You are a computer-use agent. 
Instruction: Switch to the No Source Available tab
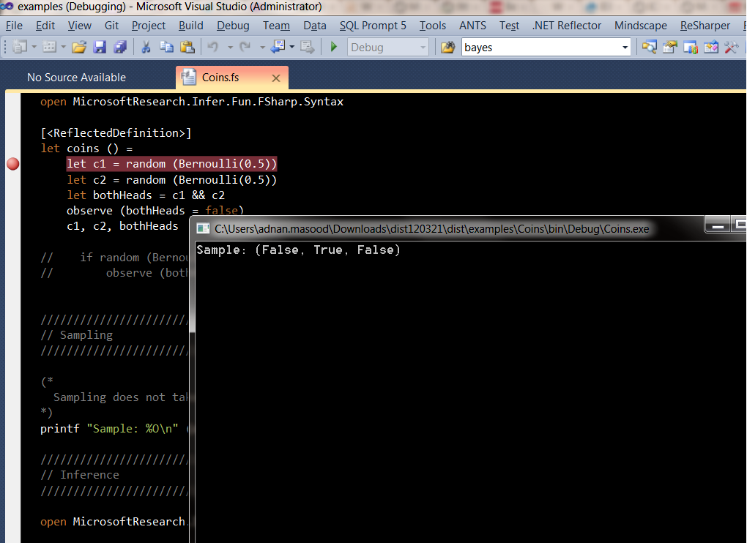click(77, 78)
